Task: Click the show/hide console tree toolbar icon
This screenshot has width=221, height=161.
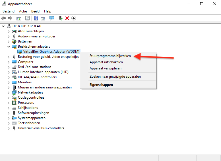Action: tap(18, 18)
